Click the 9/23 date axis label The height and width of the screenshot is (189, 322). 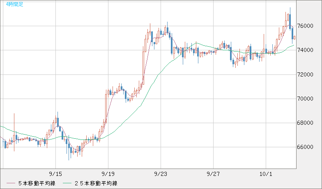(x=161, y=174)
